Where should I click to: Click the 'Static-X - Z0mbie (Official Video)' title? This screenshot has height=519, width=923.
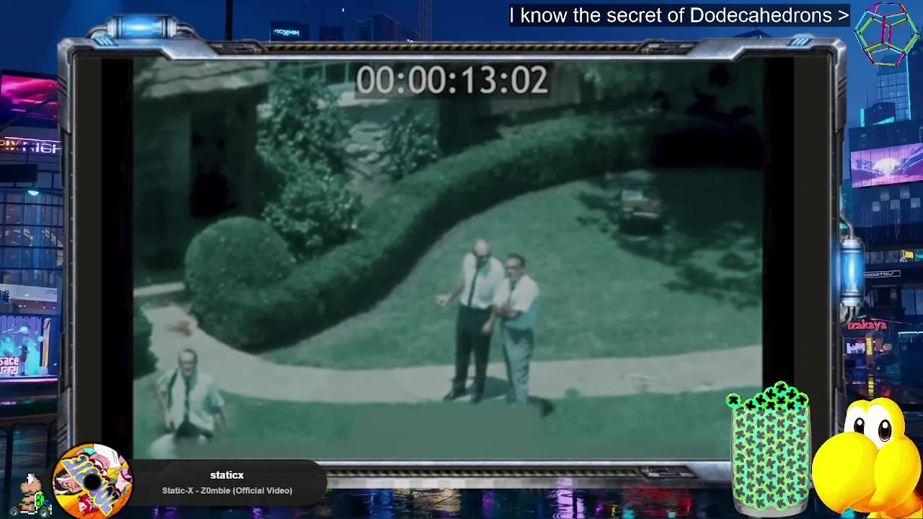tap(227, 491)
